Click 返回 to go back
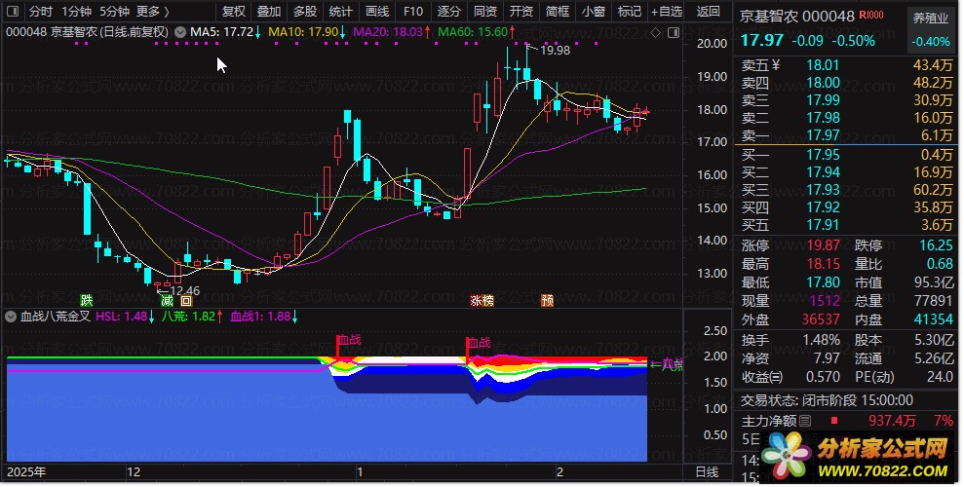964x487 pixels. 709,11
